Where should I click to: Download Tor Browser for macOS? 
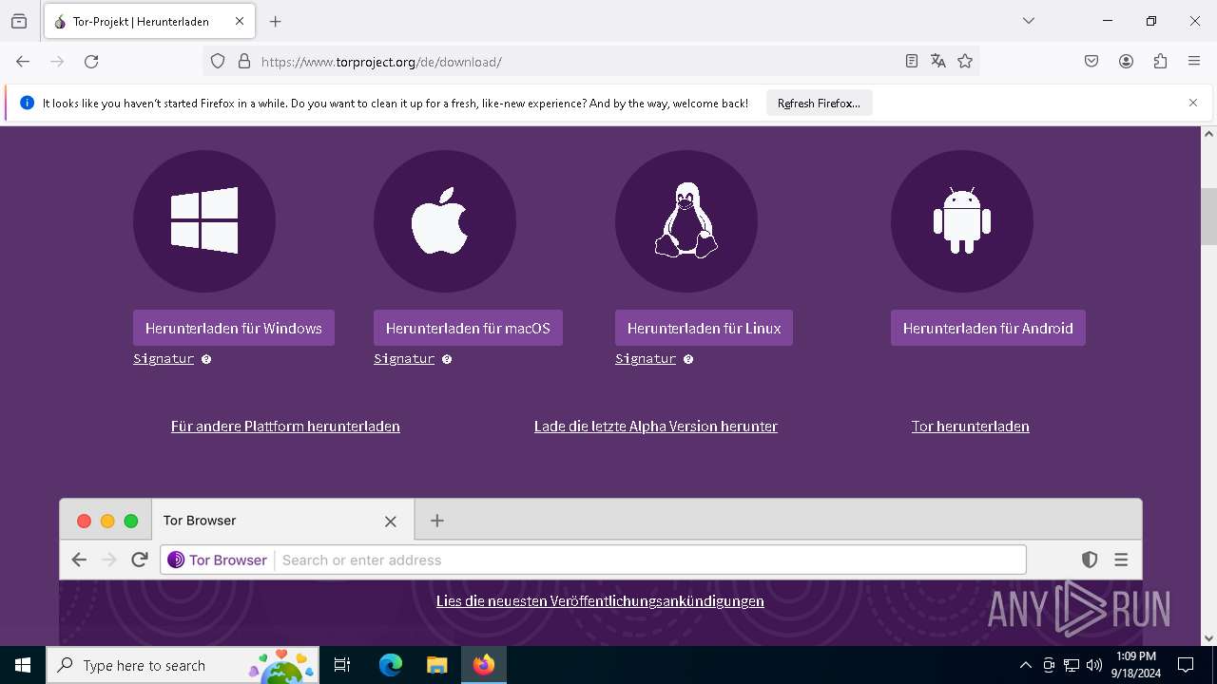pyautogui.click(x=468, y=328)
